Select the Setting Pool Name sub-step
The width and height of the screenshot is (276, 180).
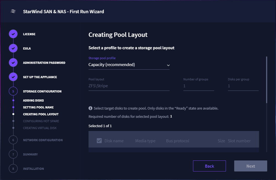(38, 107)
